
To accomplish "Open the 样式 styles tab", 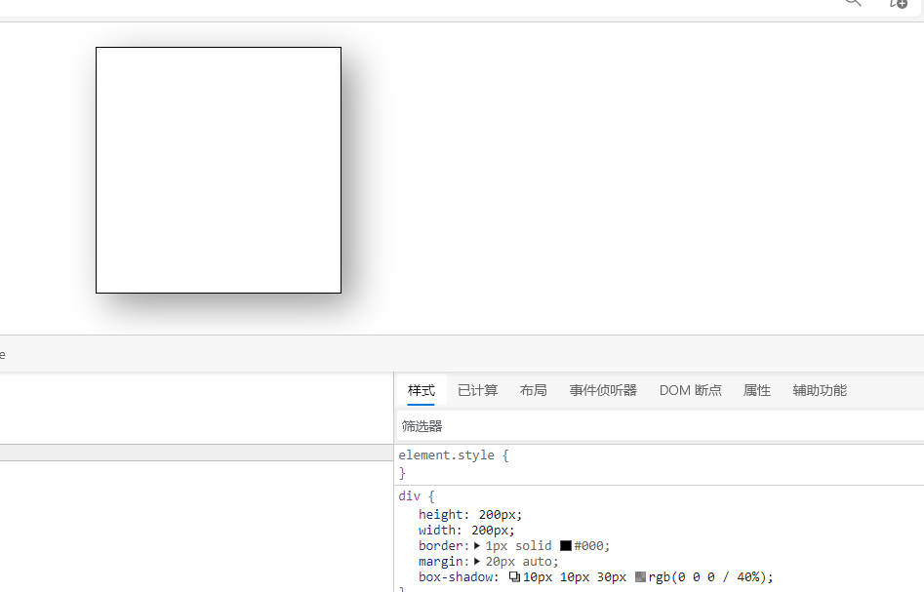I will click(x=421, y=390).
